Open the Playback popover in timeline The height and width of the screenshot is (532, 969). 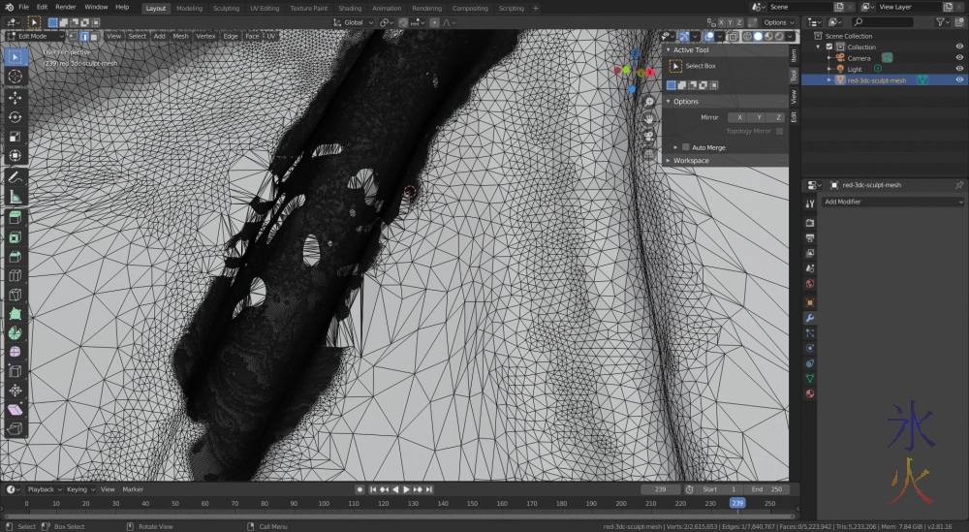(x=42, y=489)
